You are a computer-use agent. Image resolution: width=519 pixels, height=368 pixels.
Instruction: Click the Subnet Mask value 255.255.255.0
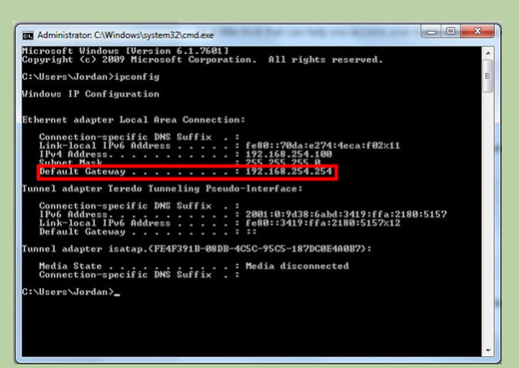pyautogui.click(x=283, y=162)
